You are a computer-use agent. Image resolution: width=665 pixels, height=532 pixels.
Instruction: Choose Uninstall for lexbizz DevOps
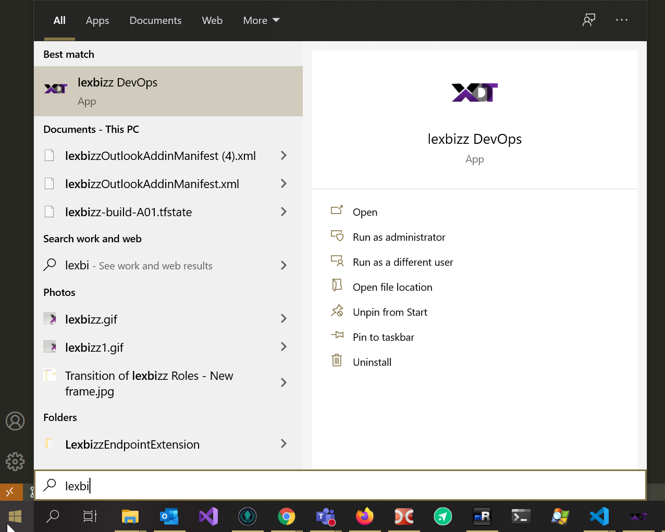(372, 362)
